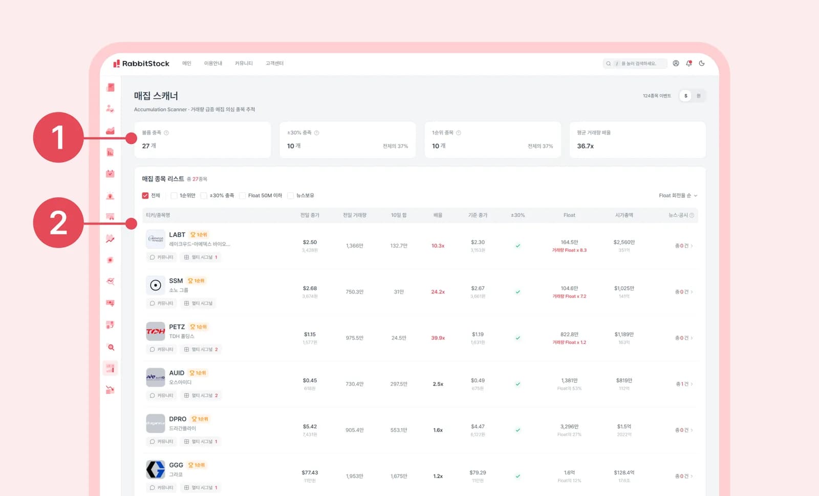
Task: Click help icon next to ±30% 충족 card
Action: coord(316,133)
